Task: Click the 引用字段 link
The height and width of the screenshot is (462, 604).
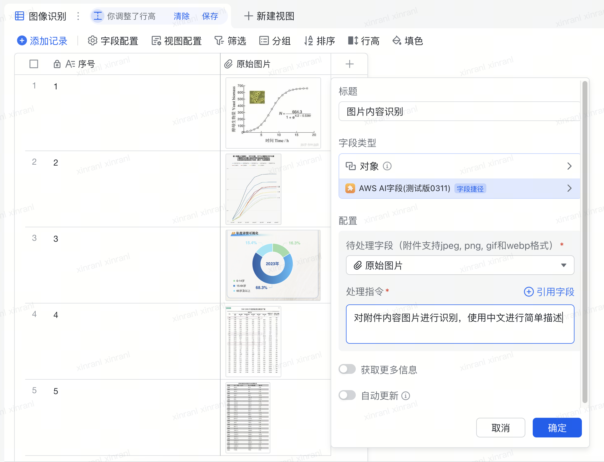Action: (549, 292)
